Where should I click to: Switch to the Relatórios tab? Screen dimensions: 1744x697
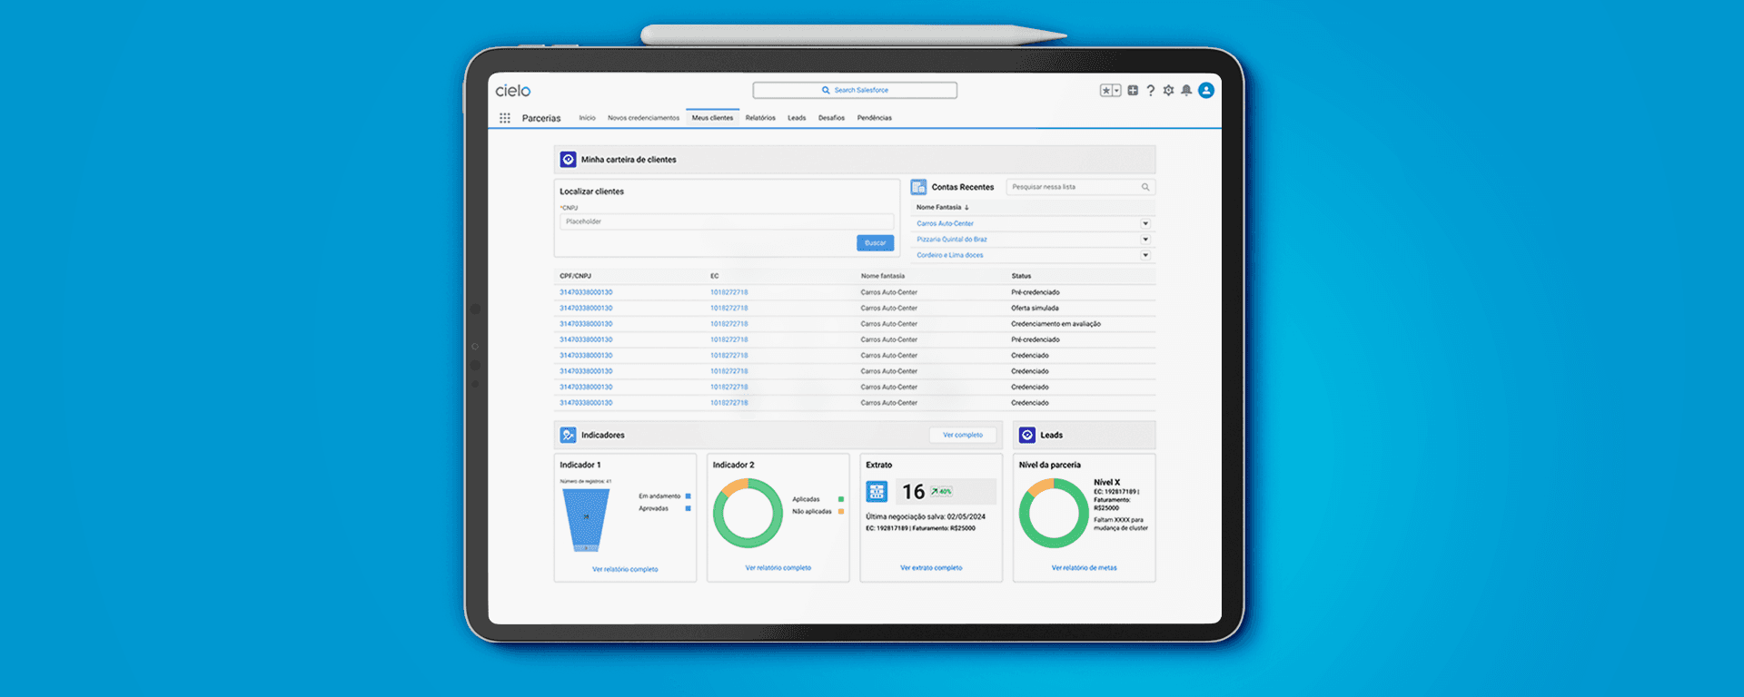[760, 118]
